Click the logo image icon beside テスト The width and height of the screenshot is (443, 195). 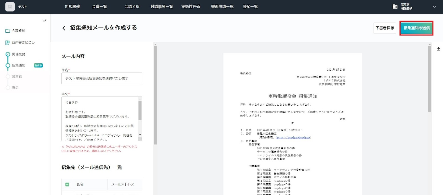click(x=10, y=7)
